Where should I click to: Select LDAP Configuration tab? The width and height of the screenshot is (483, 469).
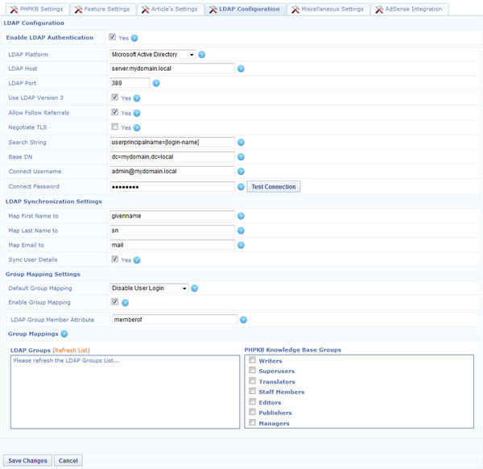pos(245,9)
